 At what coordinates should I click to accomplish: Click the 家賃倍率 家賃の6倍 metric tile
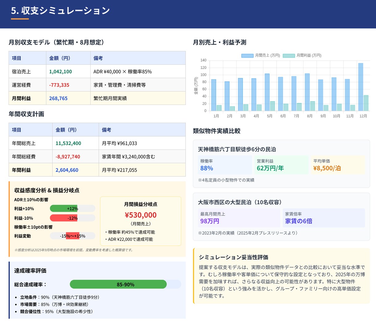[324, 218]
